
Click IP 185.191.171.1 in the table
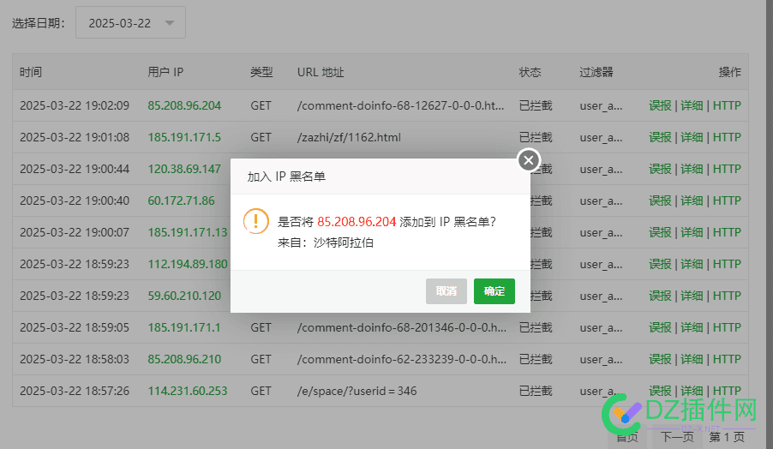[x=184, y=327]
